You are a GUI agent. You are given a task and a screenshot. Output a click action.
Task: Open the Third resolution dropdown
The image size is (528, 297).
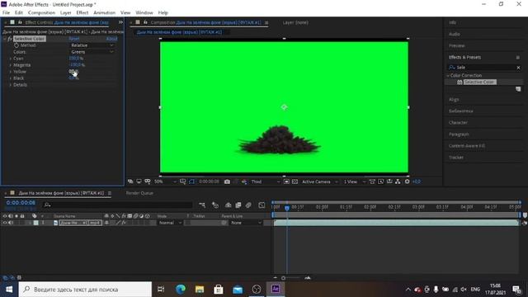point(265,181)
